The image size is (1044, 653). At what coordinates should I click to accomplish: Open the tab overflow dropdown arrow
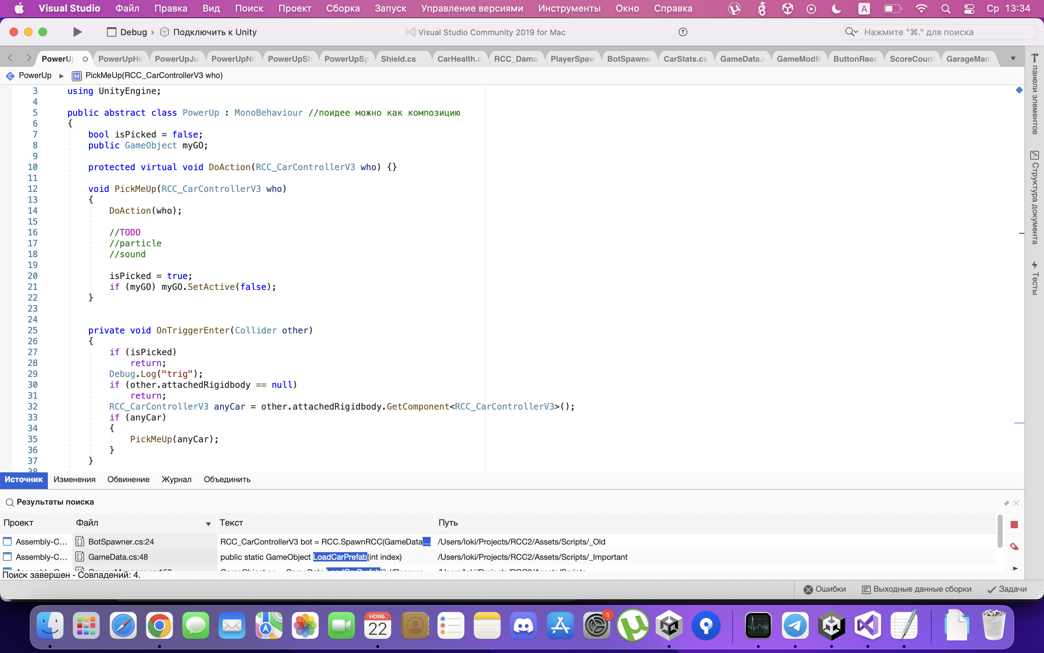(x=1013, y=58)
